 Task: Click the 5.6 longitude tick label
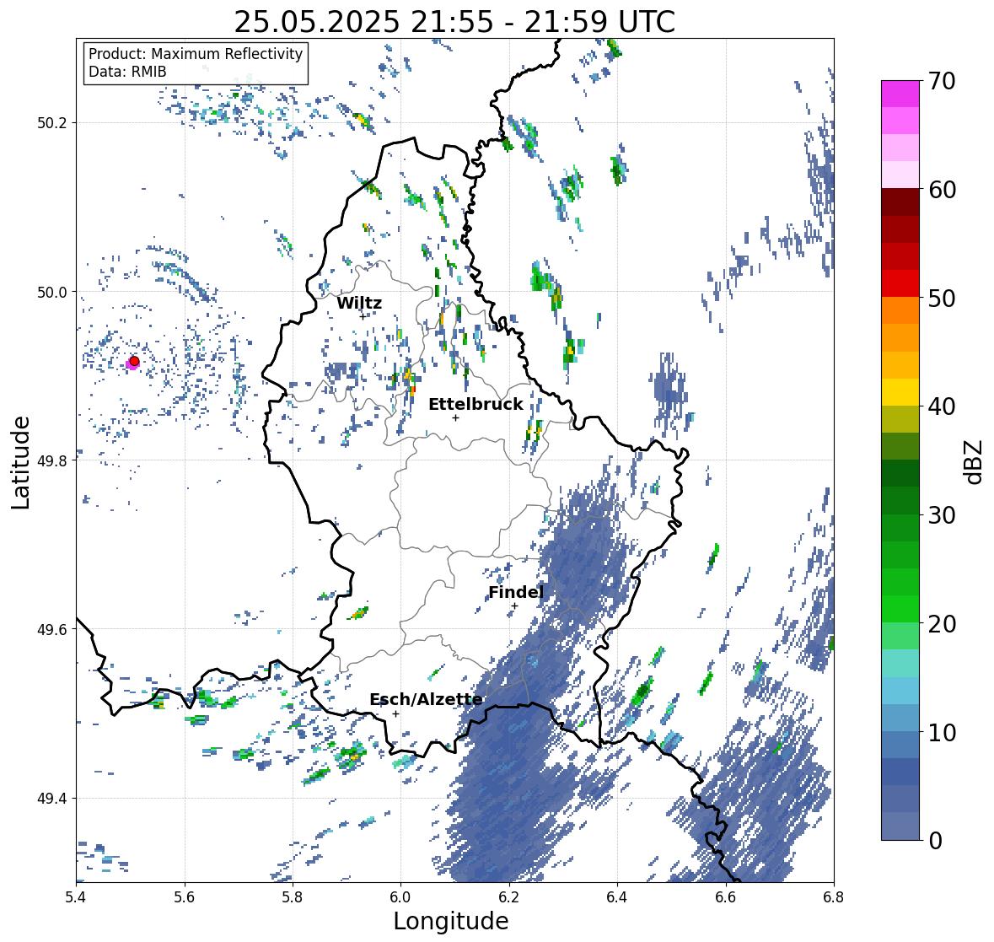click(x=185, y=896)
